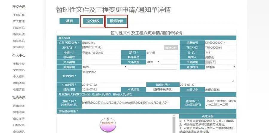Open 审核中心 in the sidebar
This screenshot has width=269, height=133.
pos(19,64)
